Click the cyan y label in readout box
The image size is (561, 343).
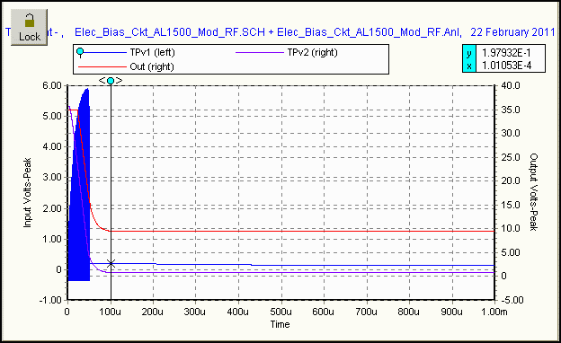click(x=469, y=53)
